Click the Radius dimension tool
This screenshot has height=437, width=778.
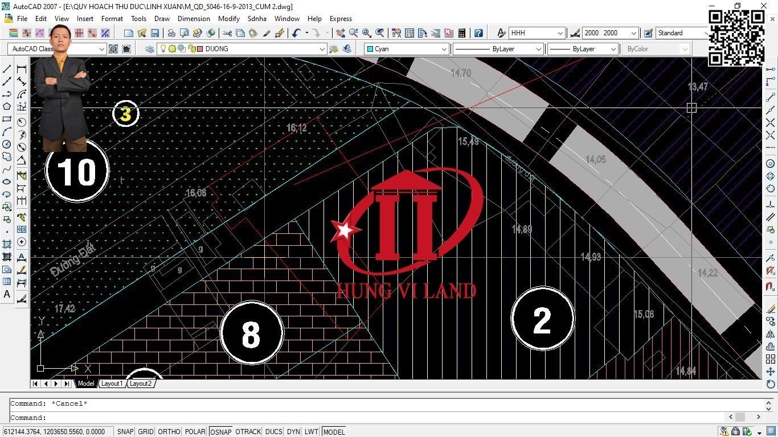(x=22, y=122)
